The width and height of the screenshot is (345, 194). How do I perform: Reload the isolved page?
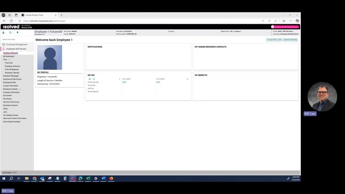tap(11, 21)
